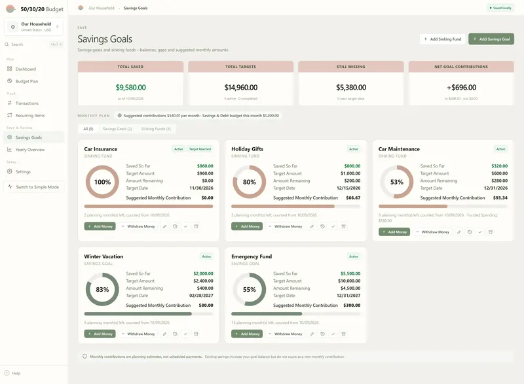This screenshot has height=384, width=524.
Task: Add Money to the Winter Vacation goal
Action: [x=100, y=334]
